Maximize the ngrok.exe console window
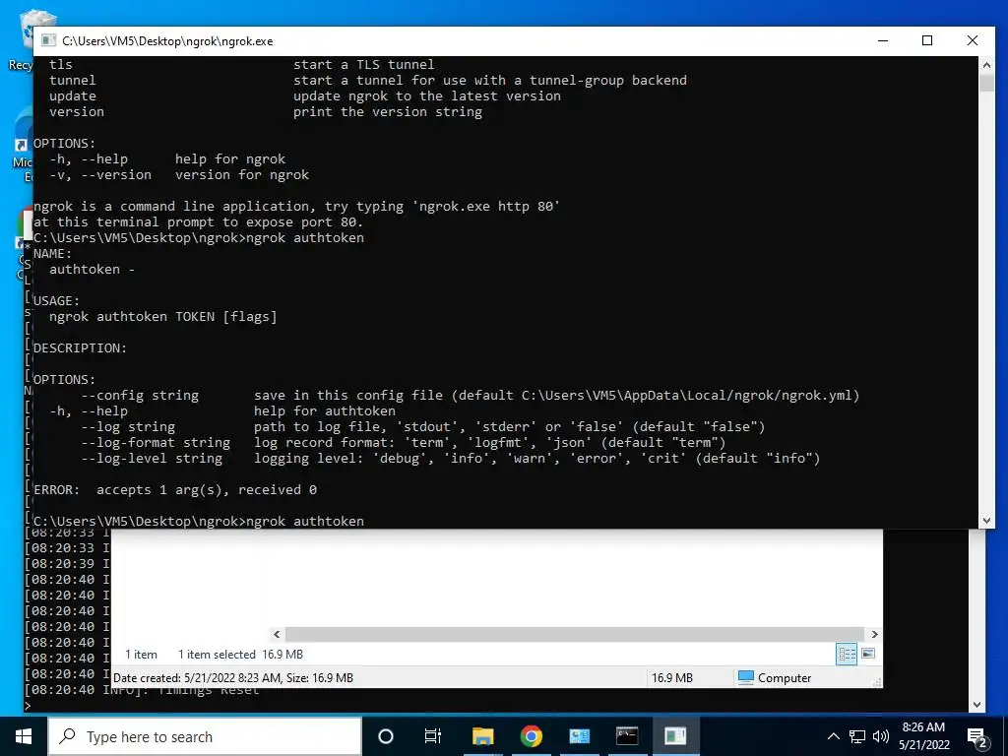This screenshot has width=1008, height=756. point(927,40)
